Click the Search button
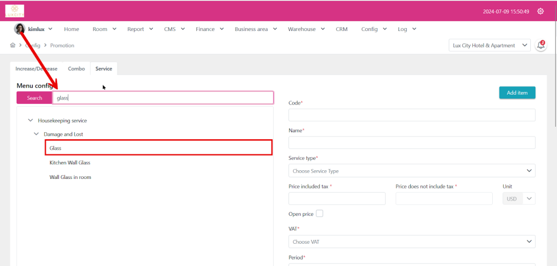This screenshot has height=266, width=557. click(x=34, y=98)
